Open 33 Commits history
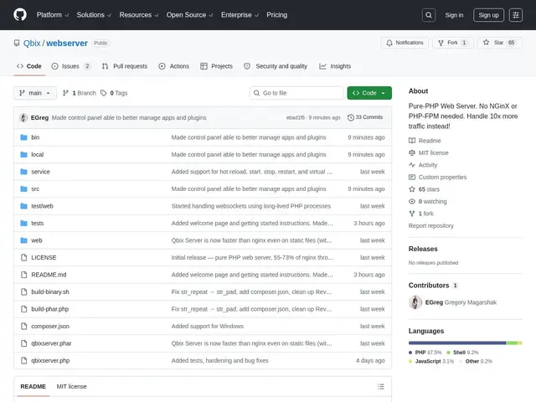Image resolution: width=536 pixels, height=402 pixels. pyautogui.click(x=365, y=117)
